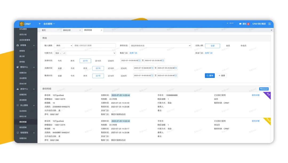Click the 券码 search input field

click(x=94, y=45)
